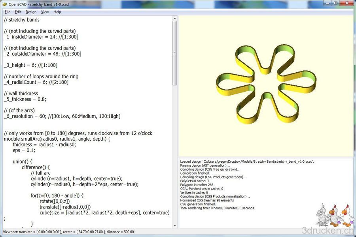Open the Design menu
The height and width of the screenshot is (237, 356).
[31, 12]
